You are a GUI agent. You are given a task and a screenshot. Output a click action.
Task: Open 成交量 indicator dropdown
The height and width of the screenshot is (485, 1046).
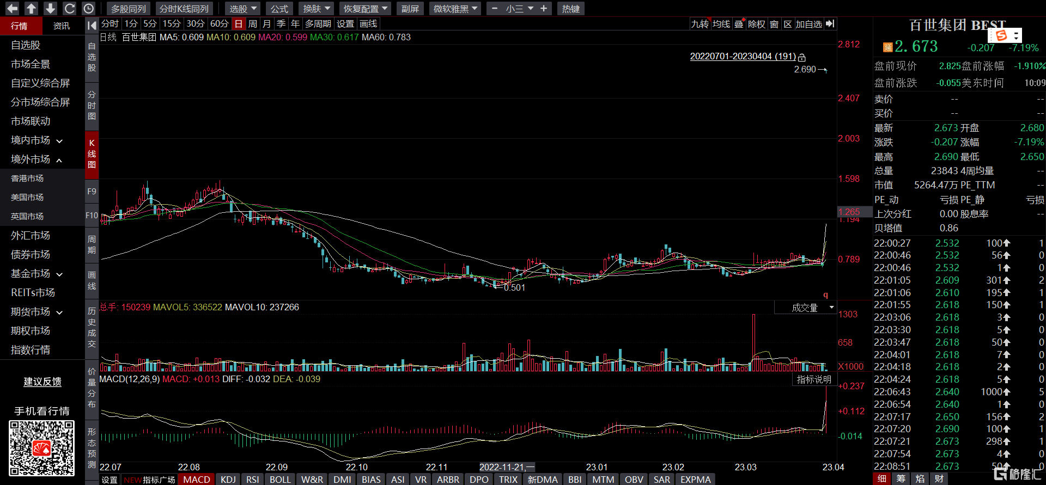pos(805,308)
